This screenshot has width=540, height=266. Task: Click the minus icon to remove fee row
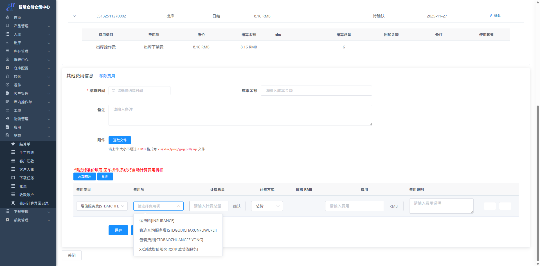pyautogui.click(x=505, y=206)
